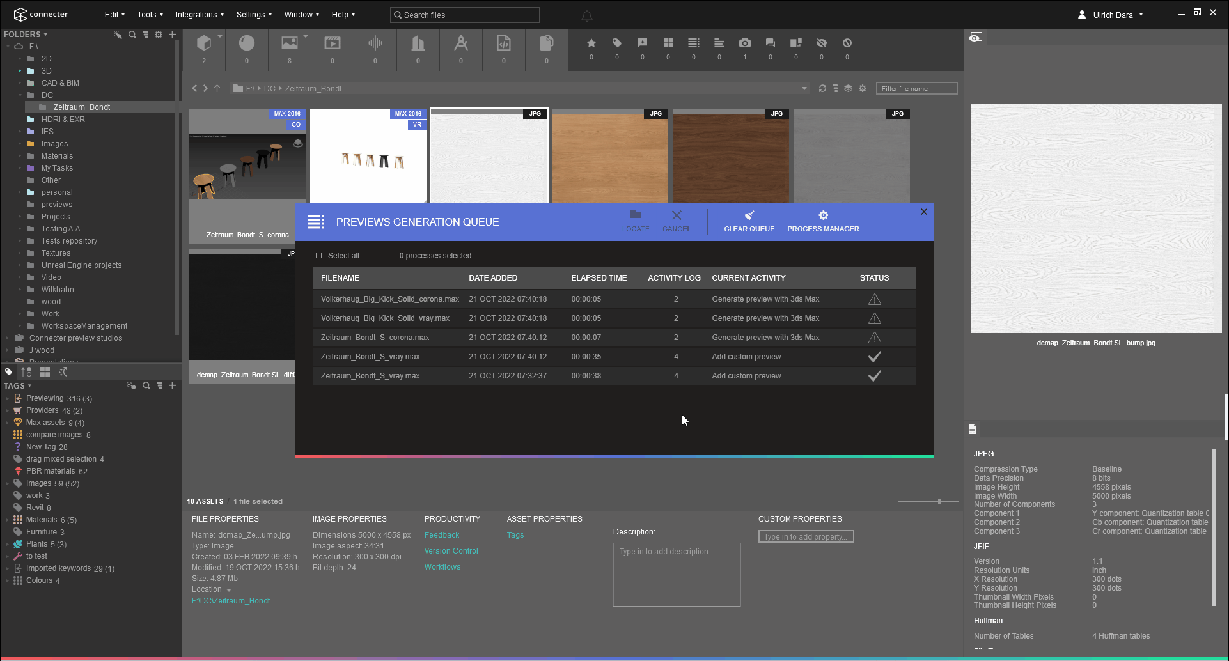The width and height of the screenshot is (1229, 661).
Task: Open the Settings menu
Action: click(x=254, y=15)
